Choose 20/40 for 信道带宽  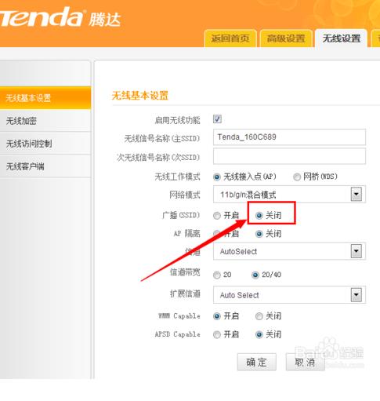[255, 275]
